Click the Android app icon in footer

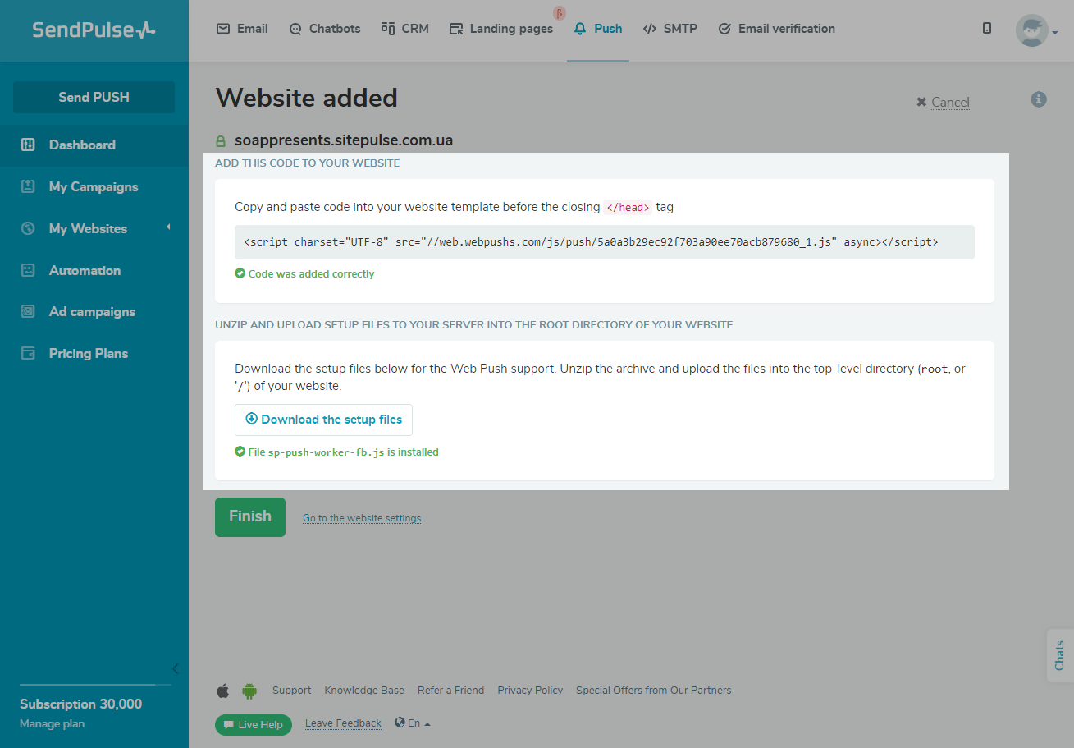pyautogui.click(x=249, y=691)
